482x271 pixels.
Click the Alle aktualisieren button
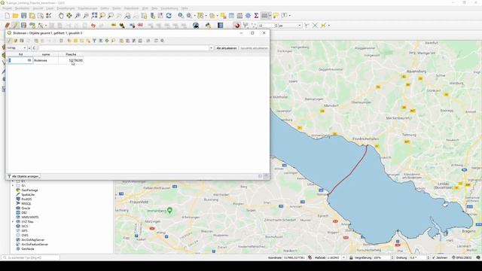pos(227,48)
